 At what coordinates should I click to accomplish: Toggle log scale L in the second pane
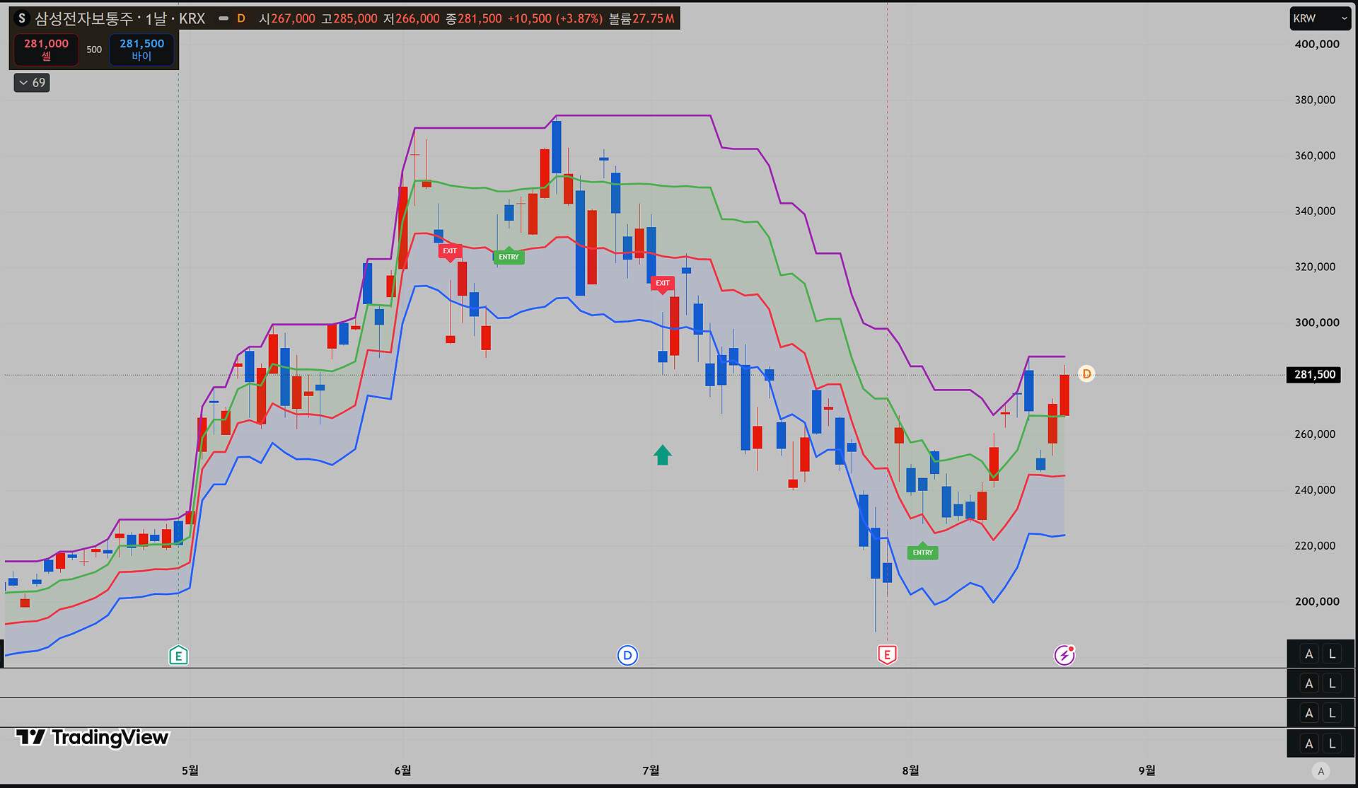(1332, 683)
